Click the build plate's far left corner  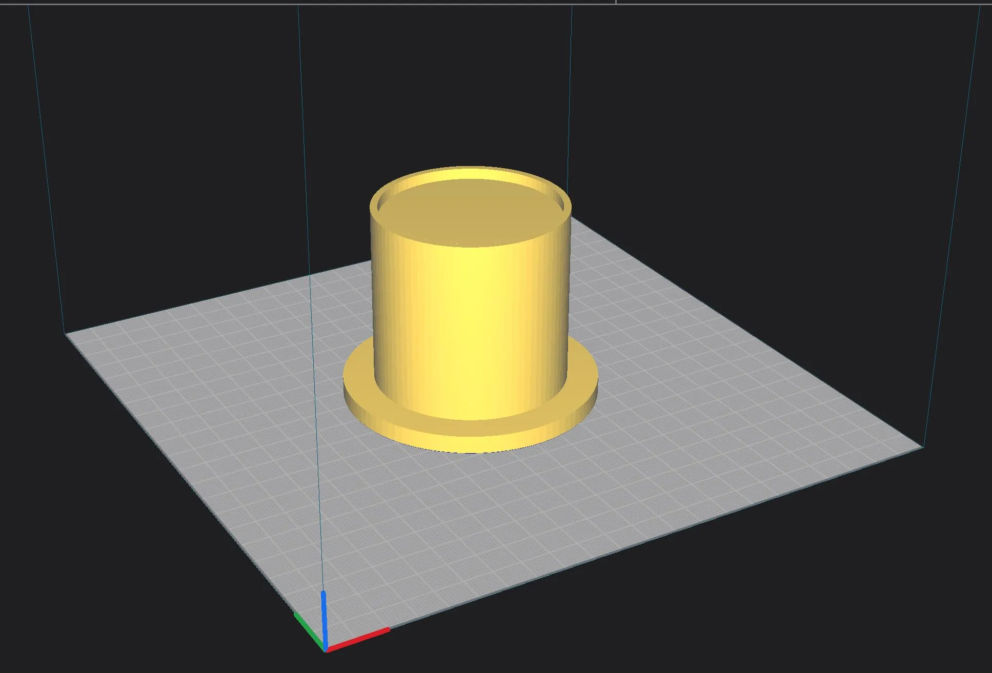point(67,334)
